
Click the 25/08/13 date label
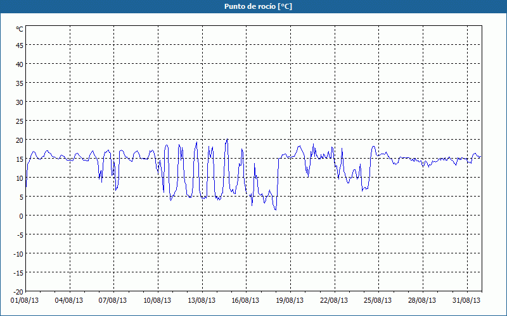point(378,301)
